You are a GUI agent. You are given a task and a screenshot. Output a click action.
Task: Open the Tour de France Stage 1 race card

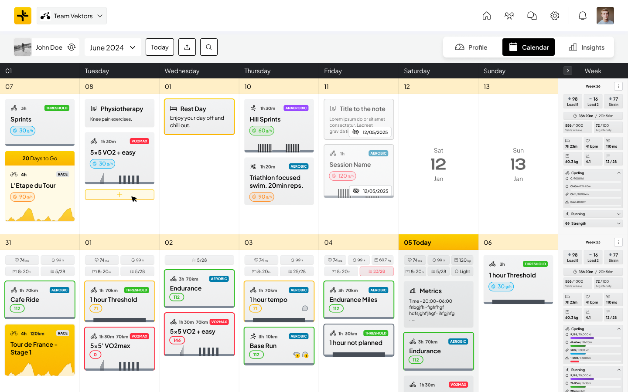point(40,350)
